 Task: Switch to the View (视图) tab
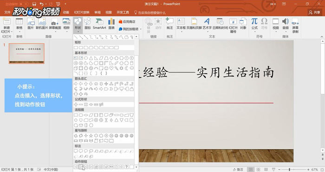pos(109,13)
